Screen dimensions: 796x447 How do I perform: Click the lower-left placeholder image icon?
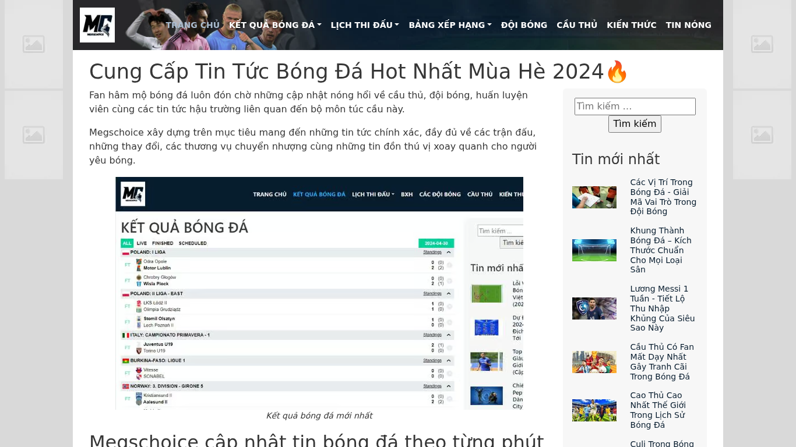click(34, 135)
